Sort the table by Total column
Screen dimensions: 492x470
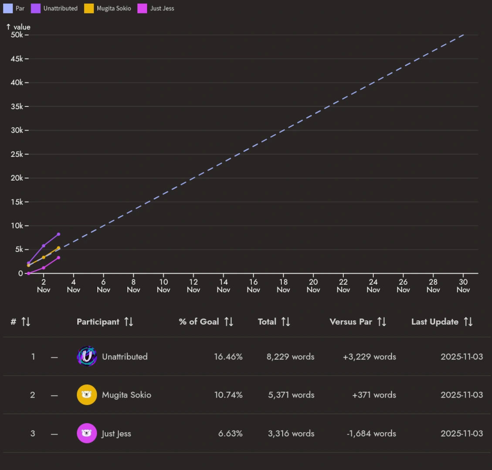click(285, 322)
